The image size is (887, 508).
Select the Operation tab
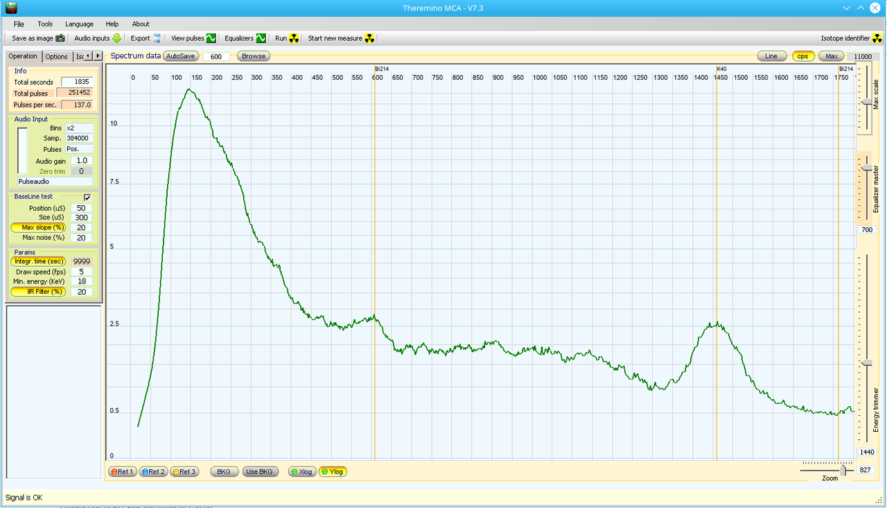pos(24,56)
